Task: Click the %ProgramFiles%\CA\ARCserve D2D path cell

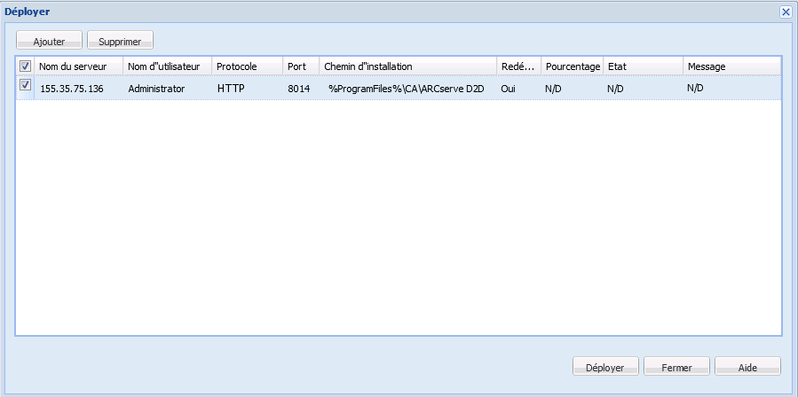Action: (407, 89)
